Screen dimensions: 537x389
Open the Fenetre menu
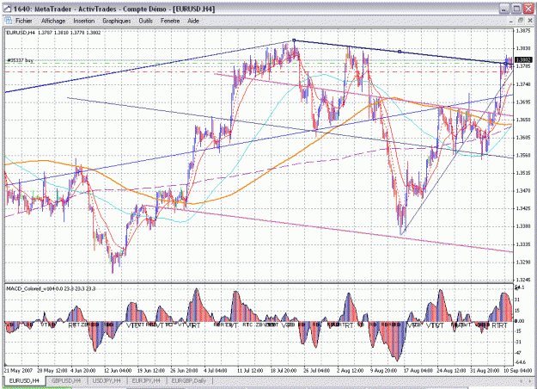tap(170, 21)
